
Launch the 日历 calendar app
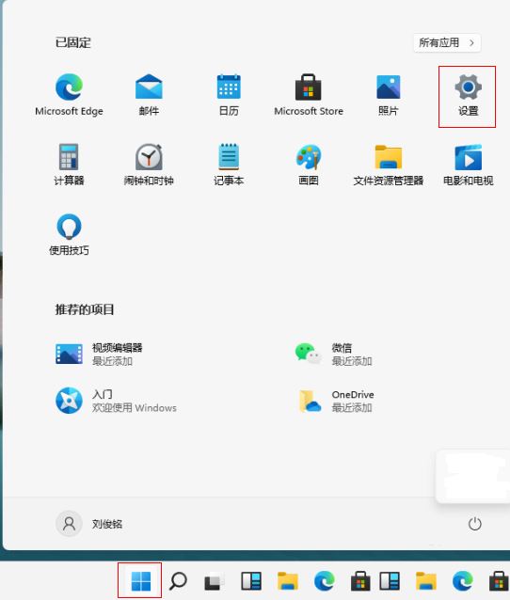pos(229,95)
